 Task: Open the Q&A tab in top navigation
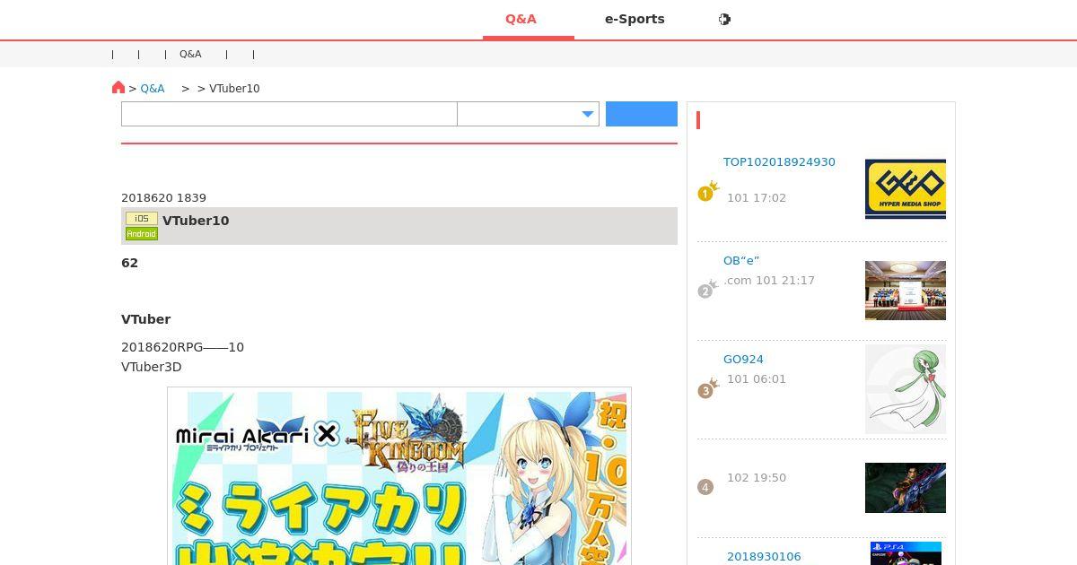[521, 19]
